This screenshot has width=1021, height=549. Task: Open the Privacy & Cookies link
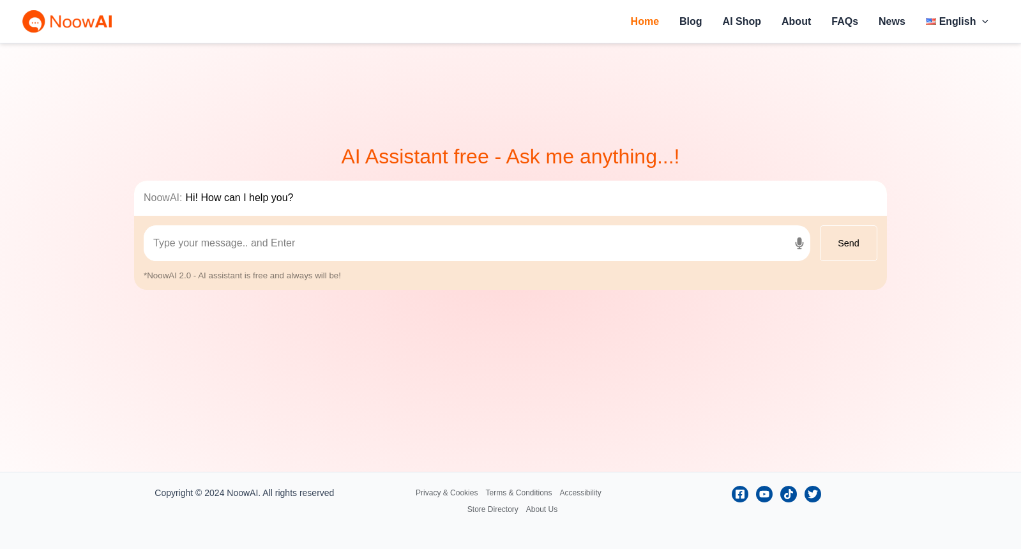[446, 493]
